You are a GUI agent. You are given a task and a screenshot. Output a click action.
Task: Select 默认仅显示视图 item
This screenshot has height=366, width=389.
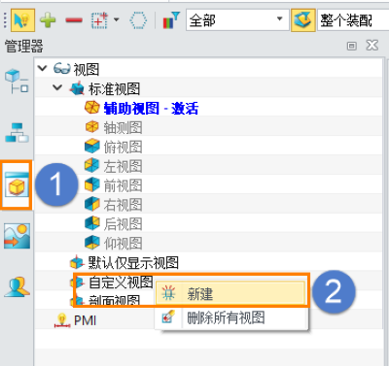[x=133, y=262]
